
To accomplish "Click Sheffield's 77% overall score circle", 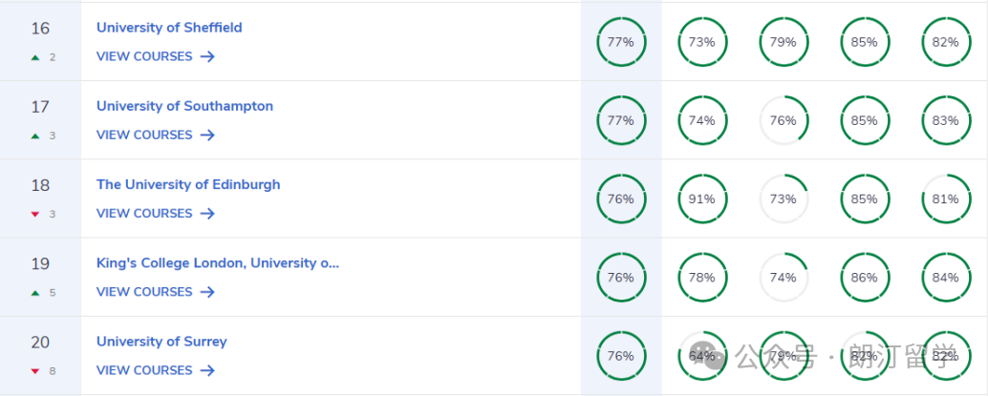I will pos(621,42).
